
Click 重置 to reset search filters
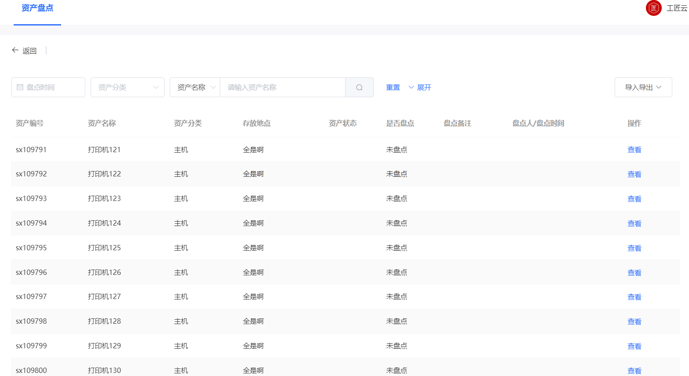393,87
